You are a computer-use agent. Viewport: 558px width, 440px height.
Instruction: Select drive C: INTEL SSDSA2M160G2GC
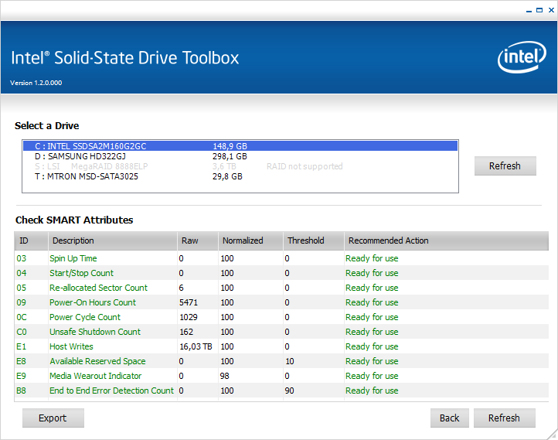coord(240,146)
